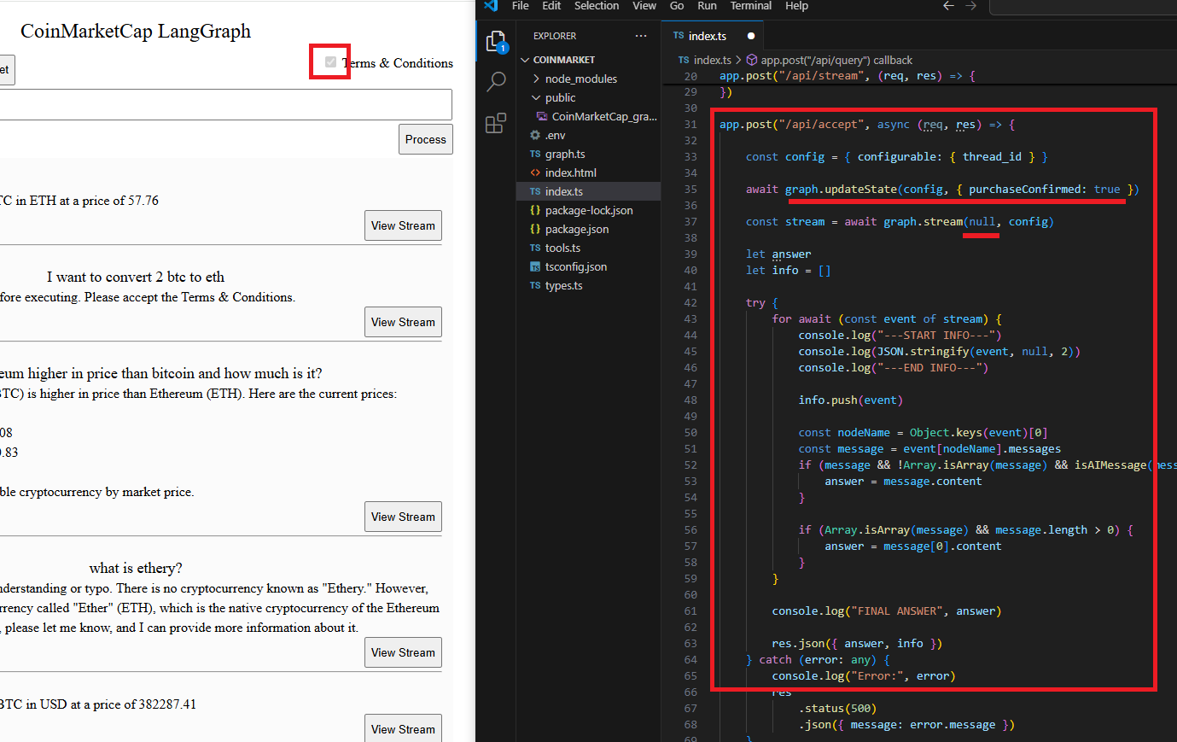
Task: Go back with the left arrow
Action: [948, 6]
